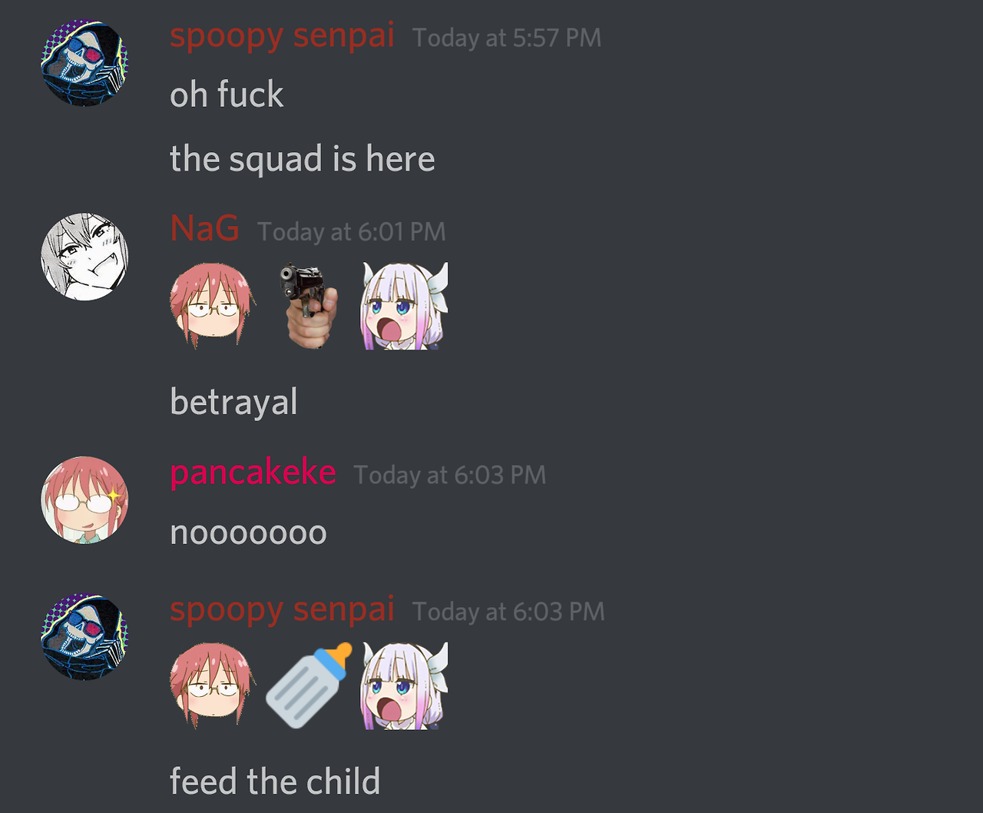
Task: Click the 'betrayal' message text
Action: [x=233, y=403]
